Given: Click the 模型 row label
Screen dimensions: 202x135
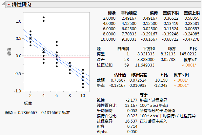Looking at the screenshot, I should point(101,54).
